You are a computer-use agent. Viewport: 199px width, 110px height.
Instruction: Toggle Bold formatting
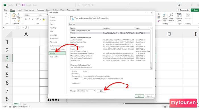click(x=26, y=19)
